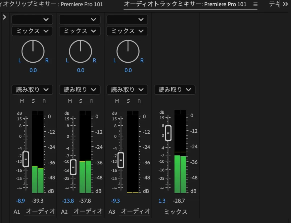Viewport: 291px width, 223px height.
Task: Solo track A3 using its S button
Action: click(128, 101)
